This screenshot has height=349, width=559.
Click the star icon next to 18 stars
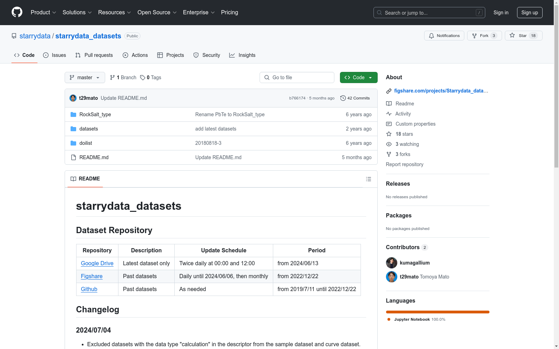[389, 134]
